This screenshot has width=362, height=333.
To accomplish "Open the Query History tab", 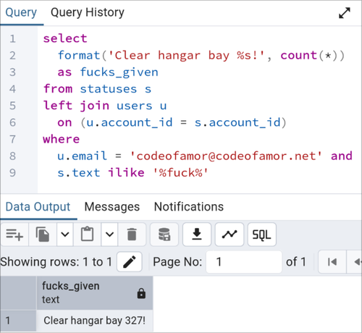I will [88, 12].
